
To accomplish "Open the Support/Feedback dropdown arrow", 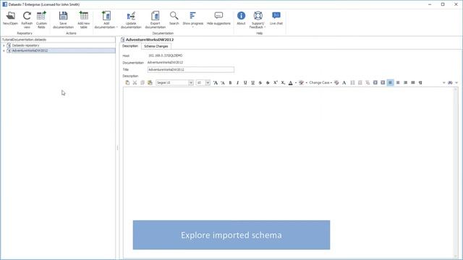I will click(x=265, y=27).
